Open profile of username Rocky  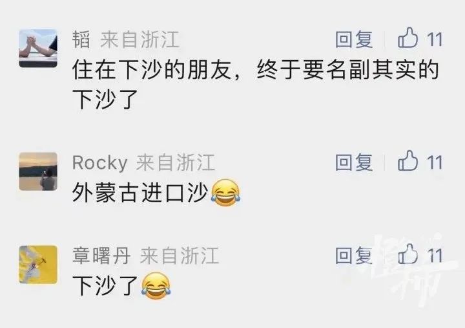pos(100,163)
